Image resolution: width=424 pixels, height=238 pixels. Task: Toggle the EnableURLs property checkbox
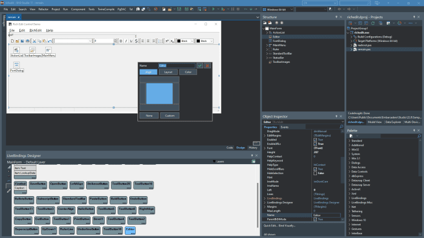pos(315,144)
